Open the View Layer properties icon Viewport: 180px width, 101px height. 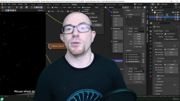(x=151, y=38)
